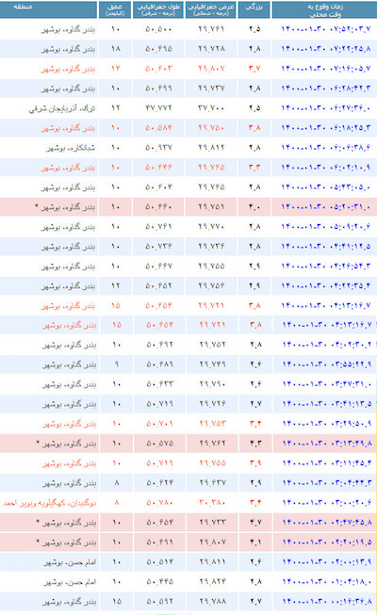Click the 'طول جغرافیایی' column header

pyautogui.click(x=158, y=9)
